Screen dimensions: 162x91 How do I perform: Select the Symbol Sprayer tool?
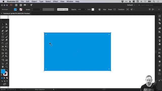[3, 60]
